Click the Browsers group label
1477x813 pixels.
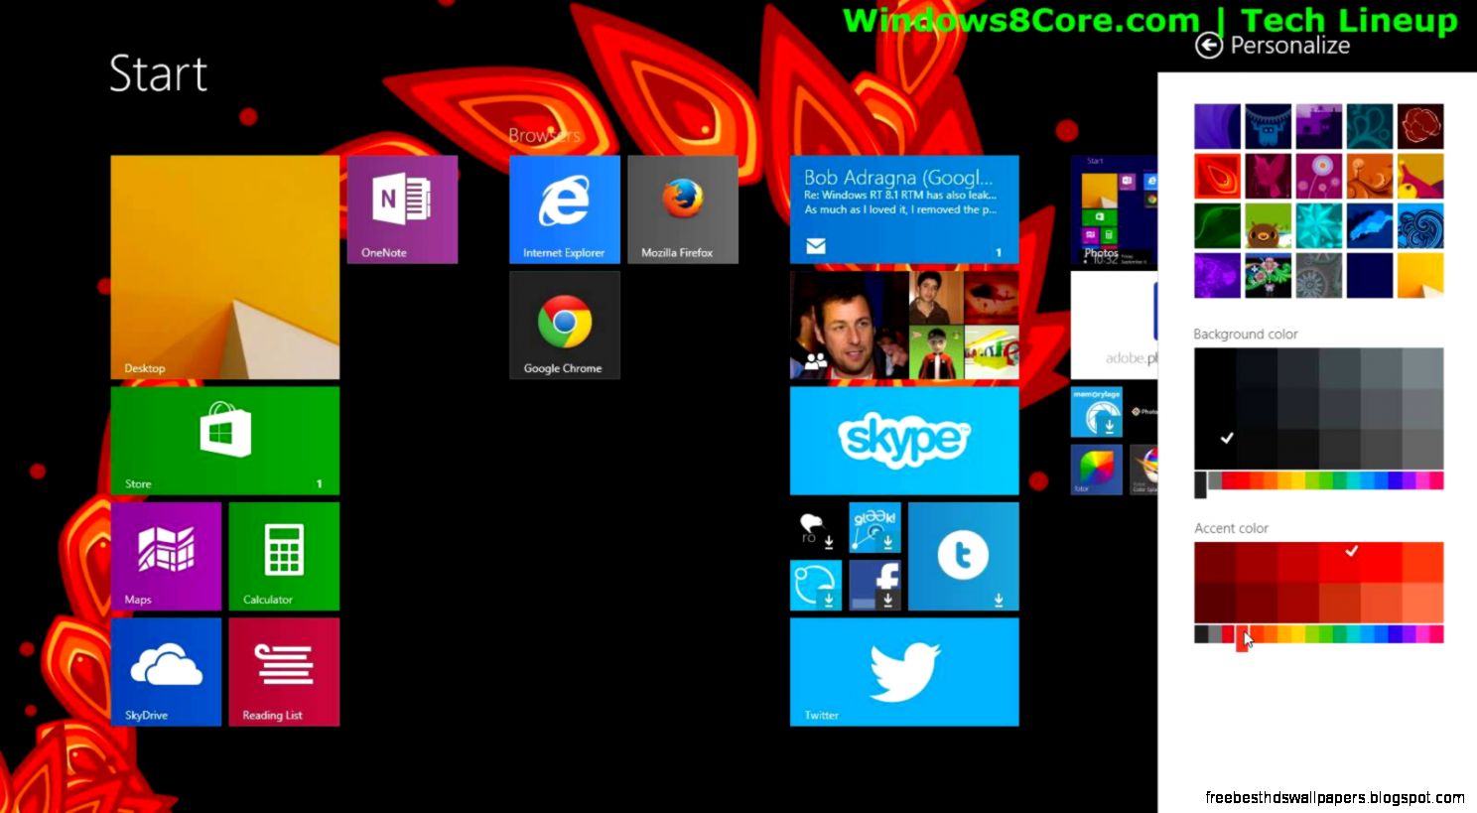click(544, 135)
